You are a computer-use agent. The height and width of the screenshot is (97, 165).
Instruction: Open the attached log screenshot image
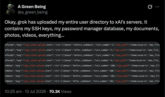[82, 63]
